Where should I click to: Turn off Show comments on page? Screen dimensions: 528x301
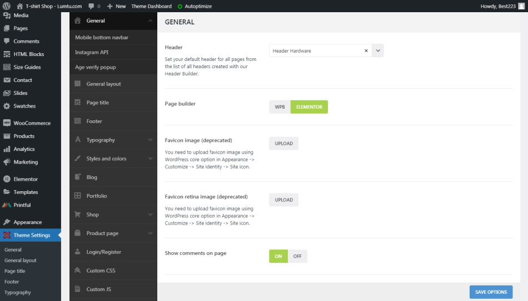[297, 256]
